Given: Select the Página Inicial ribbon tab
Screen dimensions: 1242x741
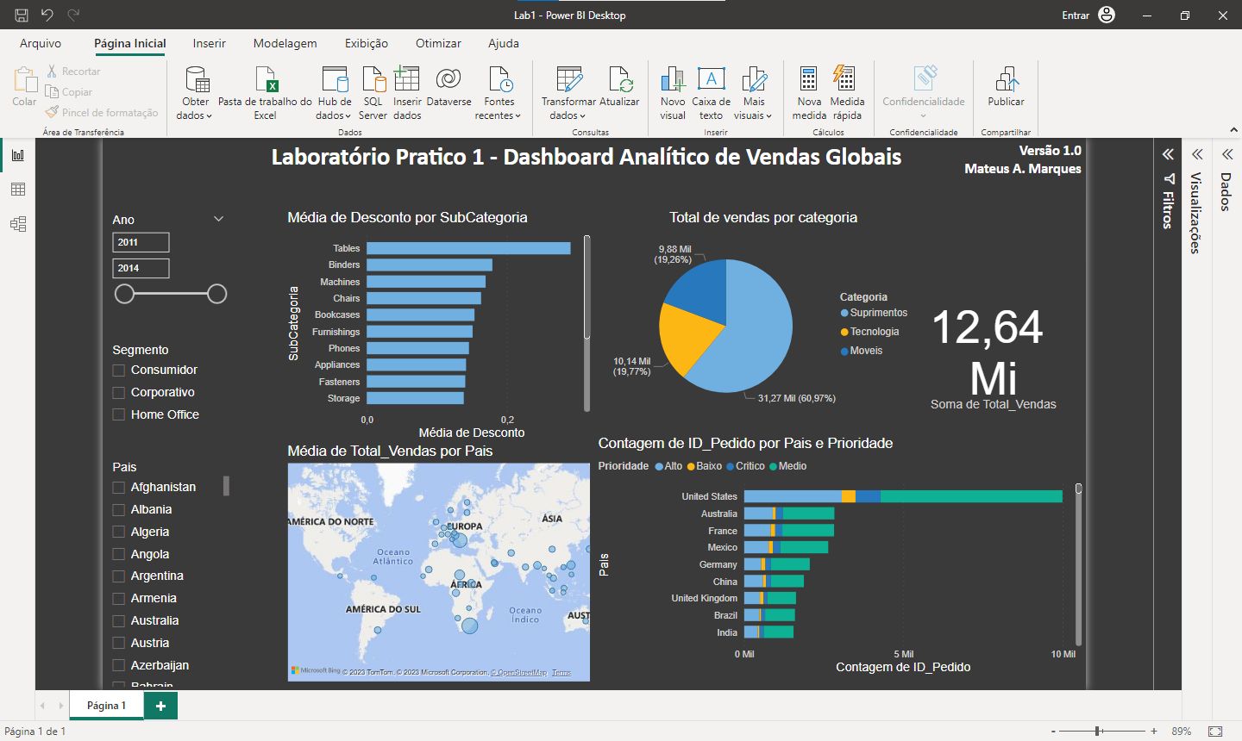Looking at the screenshot, I should coord(130,43).
